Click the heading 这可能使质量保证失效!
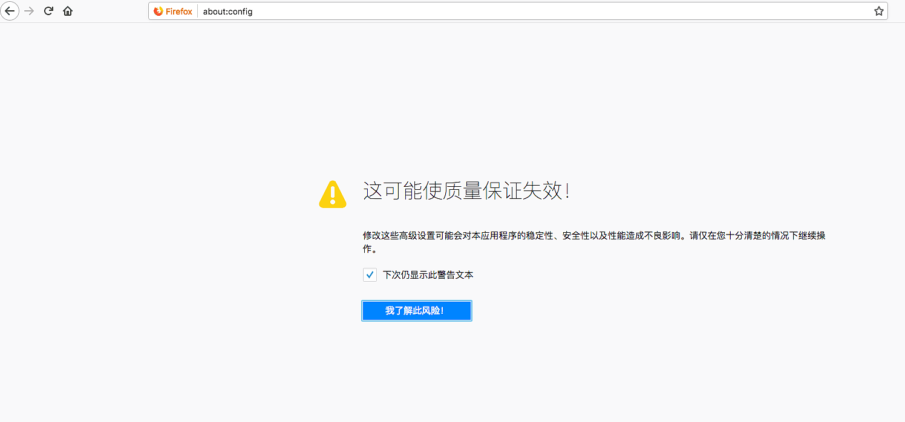The height and width of the screenshot is (422, 905). (466, 192)
